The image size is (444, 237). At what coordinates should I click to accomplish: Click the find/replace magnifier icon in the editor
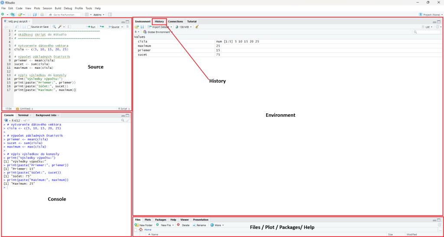tap(54, 27)
